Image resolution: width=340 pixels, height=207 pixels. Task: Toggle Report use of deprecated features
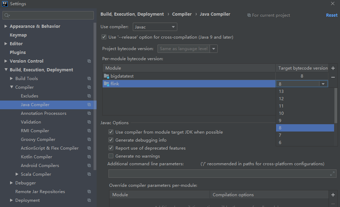click(x=111, y=148)
